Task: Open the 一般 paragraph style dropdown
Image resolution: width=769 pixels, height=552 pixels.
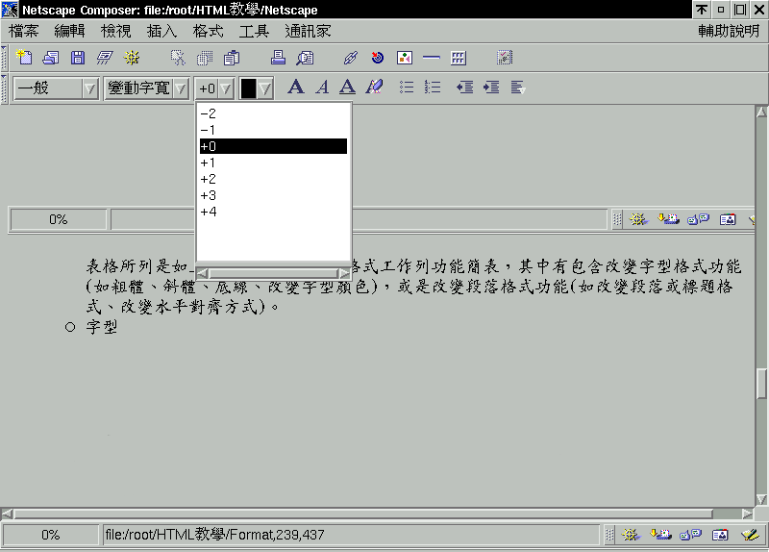Action: click(x=56, y=88)
